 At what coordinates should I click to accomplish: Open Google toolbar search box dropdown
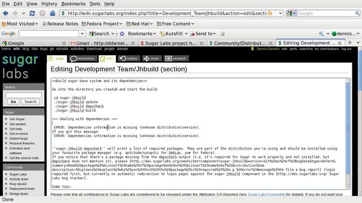pyautogui.click(x=82, y=34)
